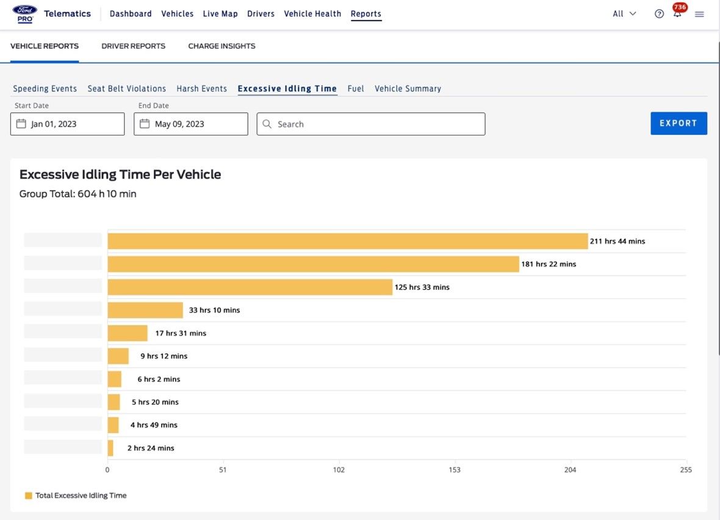Click the Start Date calendar icon

tap(21, 124)
